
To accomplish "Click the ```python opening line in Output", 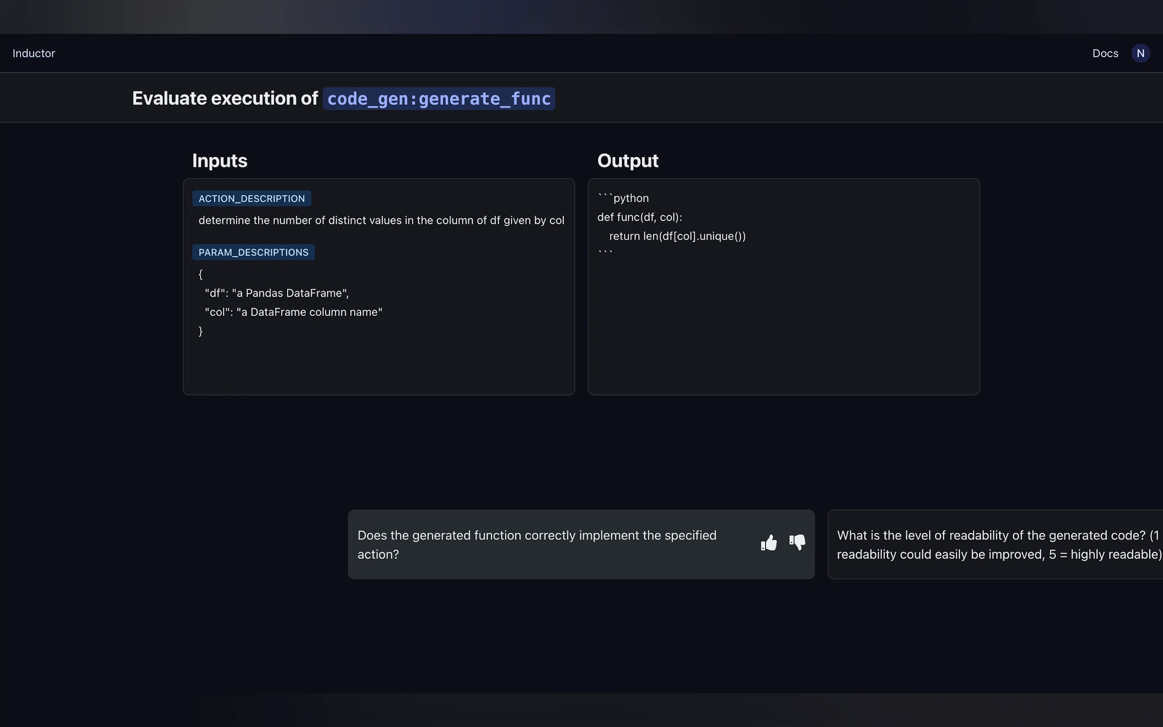I will tap(623, 198).
